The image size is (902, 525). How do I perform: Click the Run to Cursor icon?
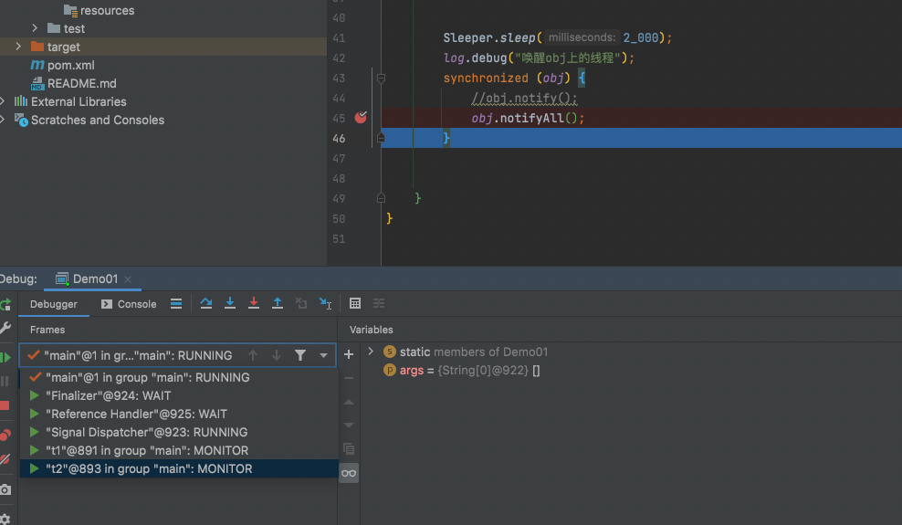325,304
